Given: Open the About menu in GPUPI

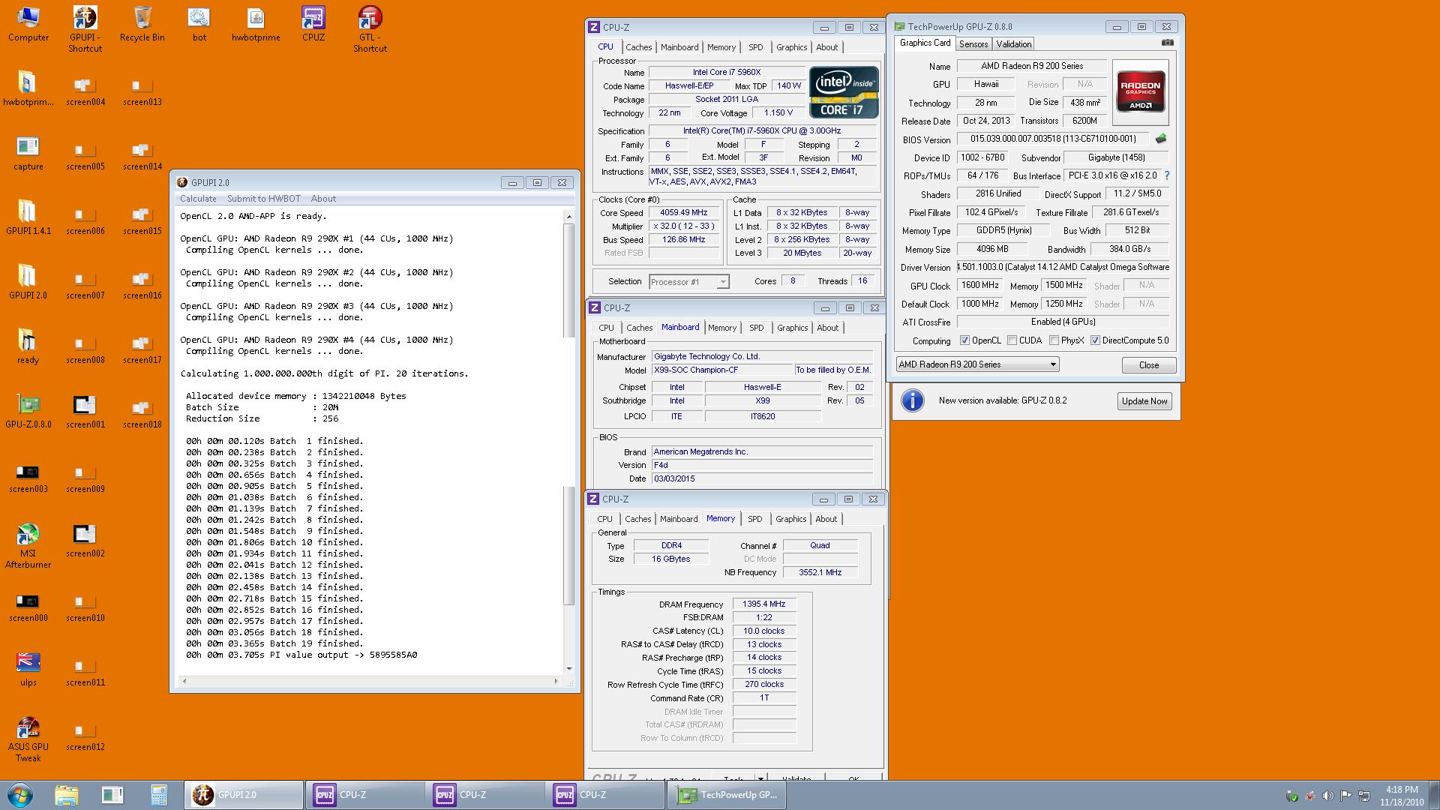Looking at the screenshot, I should click(x=323, y=199).
